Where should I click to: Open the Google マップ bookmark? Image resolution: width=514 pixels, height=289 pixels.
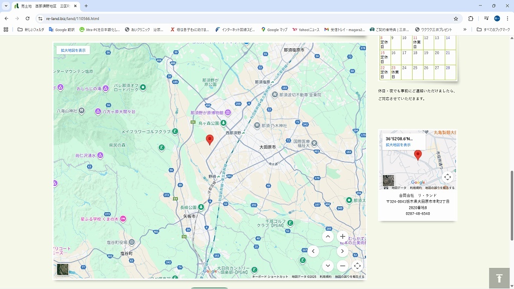pyautogui.click(x=274, y=30)
